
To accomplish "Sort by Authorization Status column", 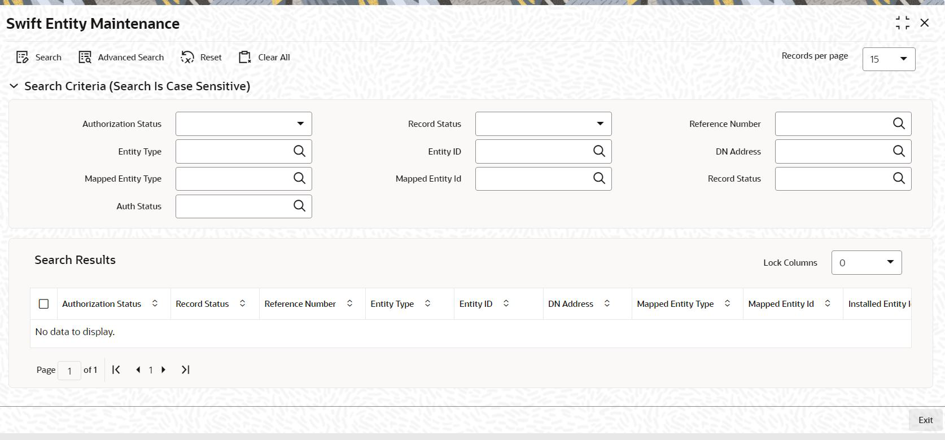I will [x=155, y=303].
